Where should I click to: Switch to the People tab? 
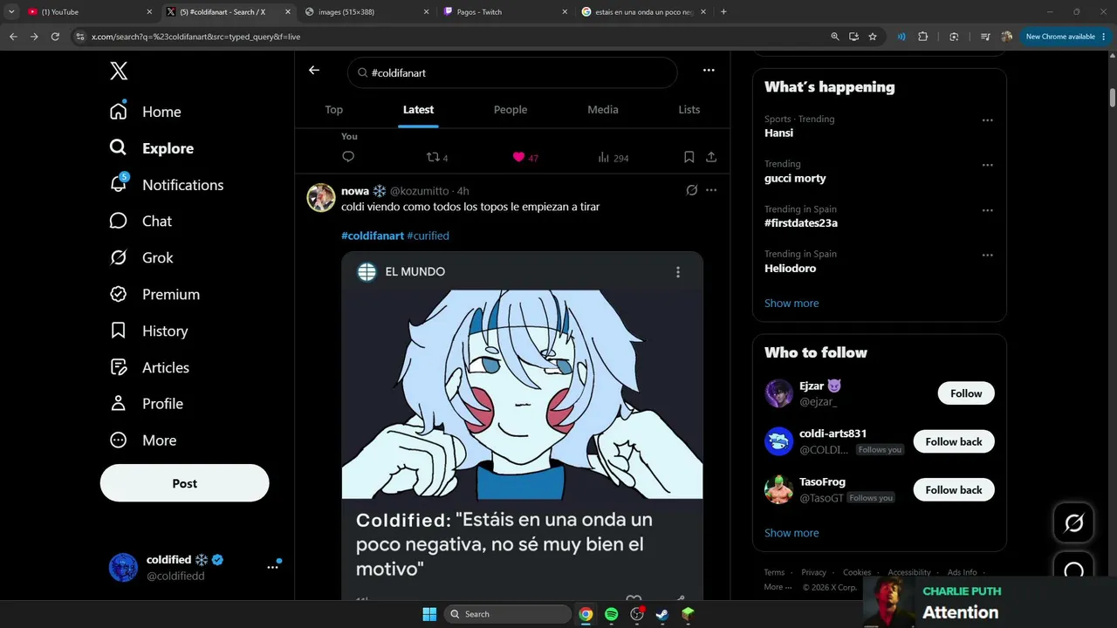click(511, 110)
